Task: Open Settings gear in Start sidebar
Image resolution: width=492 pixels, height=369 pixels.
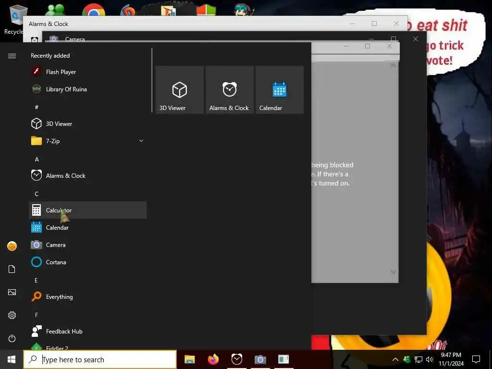Action: tap(12, 315)
